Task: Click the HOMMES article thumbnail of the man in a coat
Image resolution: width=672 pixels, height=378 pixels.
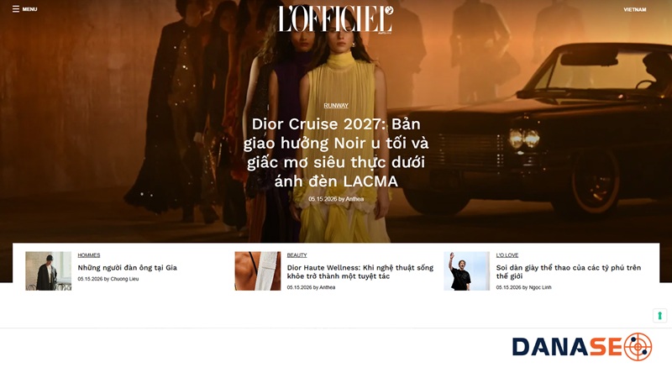Action: [x=49, y=270]
